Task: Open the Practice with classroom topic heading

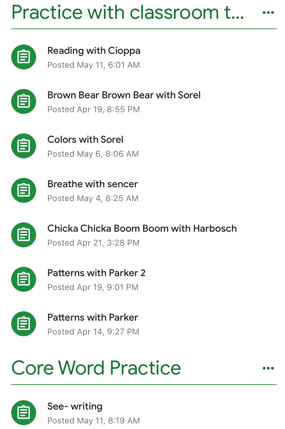Action: click(x=128, y=13)
